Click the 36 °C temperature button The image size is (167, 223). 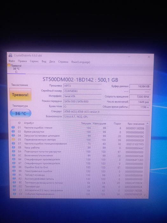21,113
